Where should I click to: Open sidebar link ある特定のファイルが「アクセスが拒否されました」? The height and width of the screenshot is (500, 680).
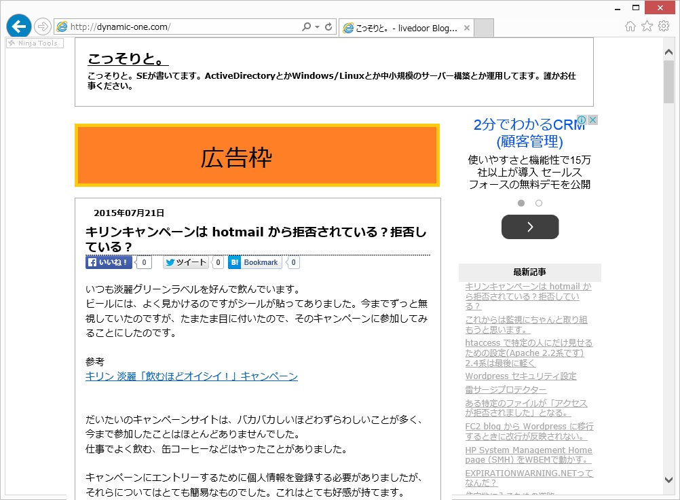[x=526, y=408]
